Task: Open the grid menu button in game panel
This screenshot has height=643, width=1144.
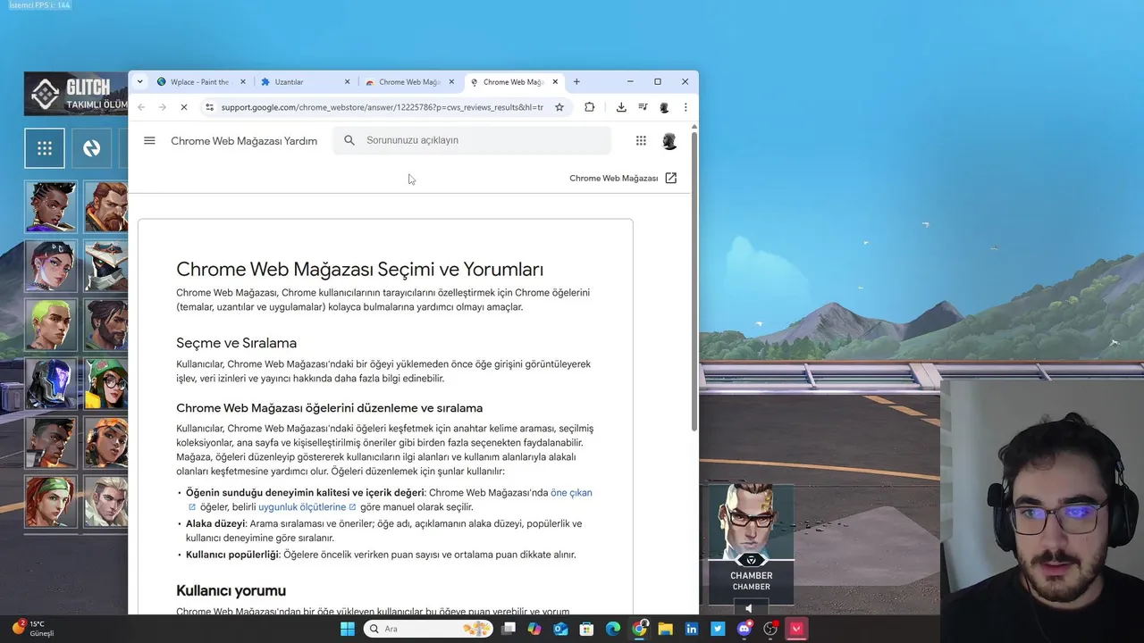Action: point(45,148)
